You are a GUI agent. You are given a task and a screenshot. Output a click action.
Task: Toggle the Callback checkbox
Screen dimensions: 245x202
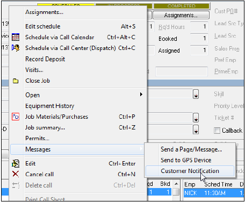pos(217,131)
